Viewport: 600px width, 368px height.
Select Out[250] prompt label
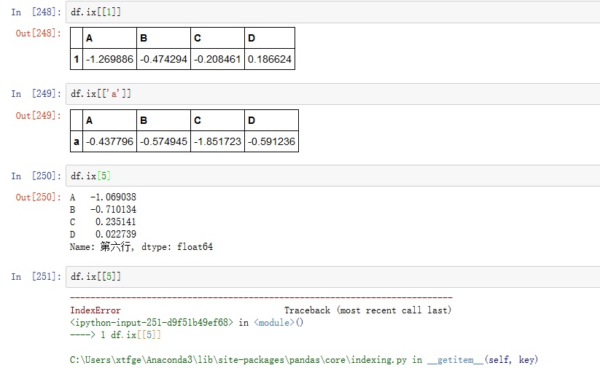tap(38, 197)
